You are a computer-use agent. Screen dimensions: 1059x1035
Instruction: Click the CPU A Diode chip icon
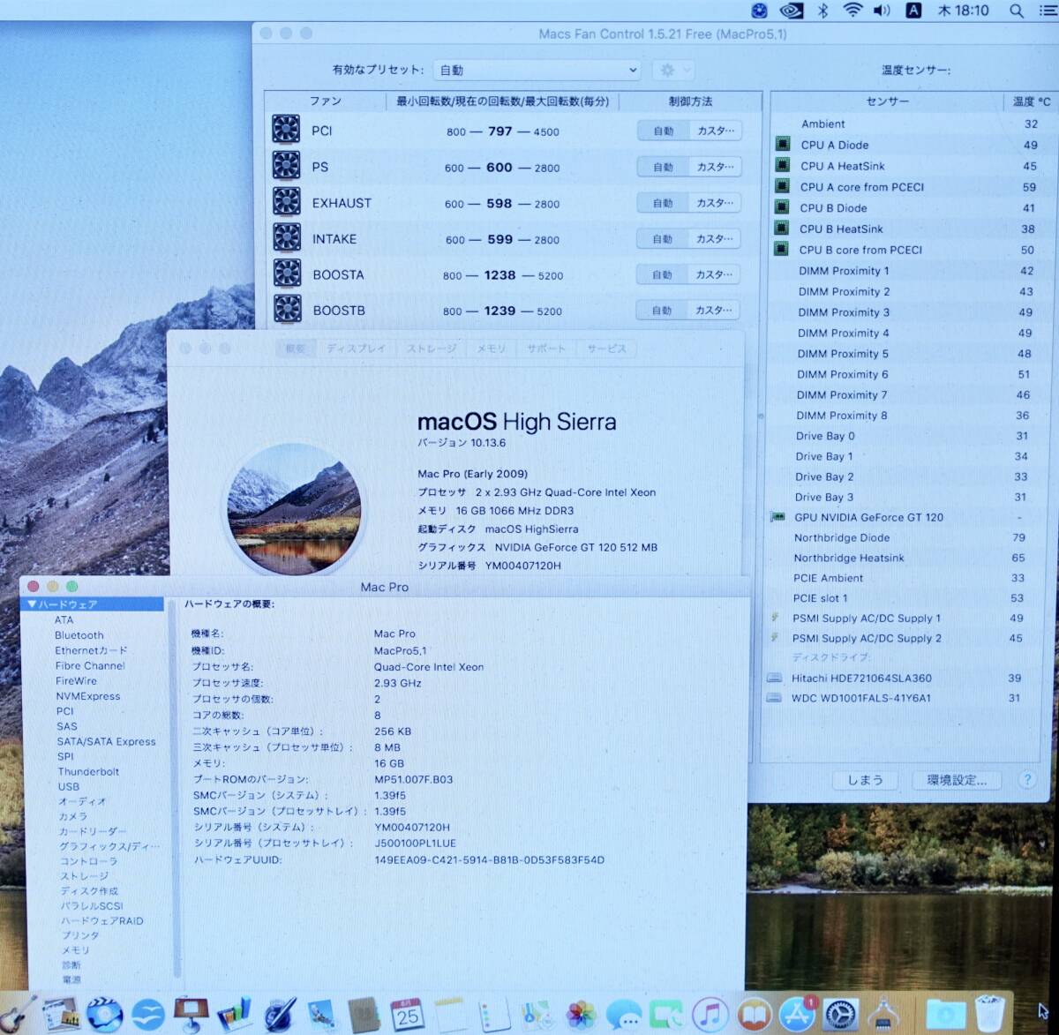[782, 144]
